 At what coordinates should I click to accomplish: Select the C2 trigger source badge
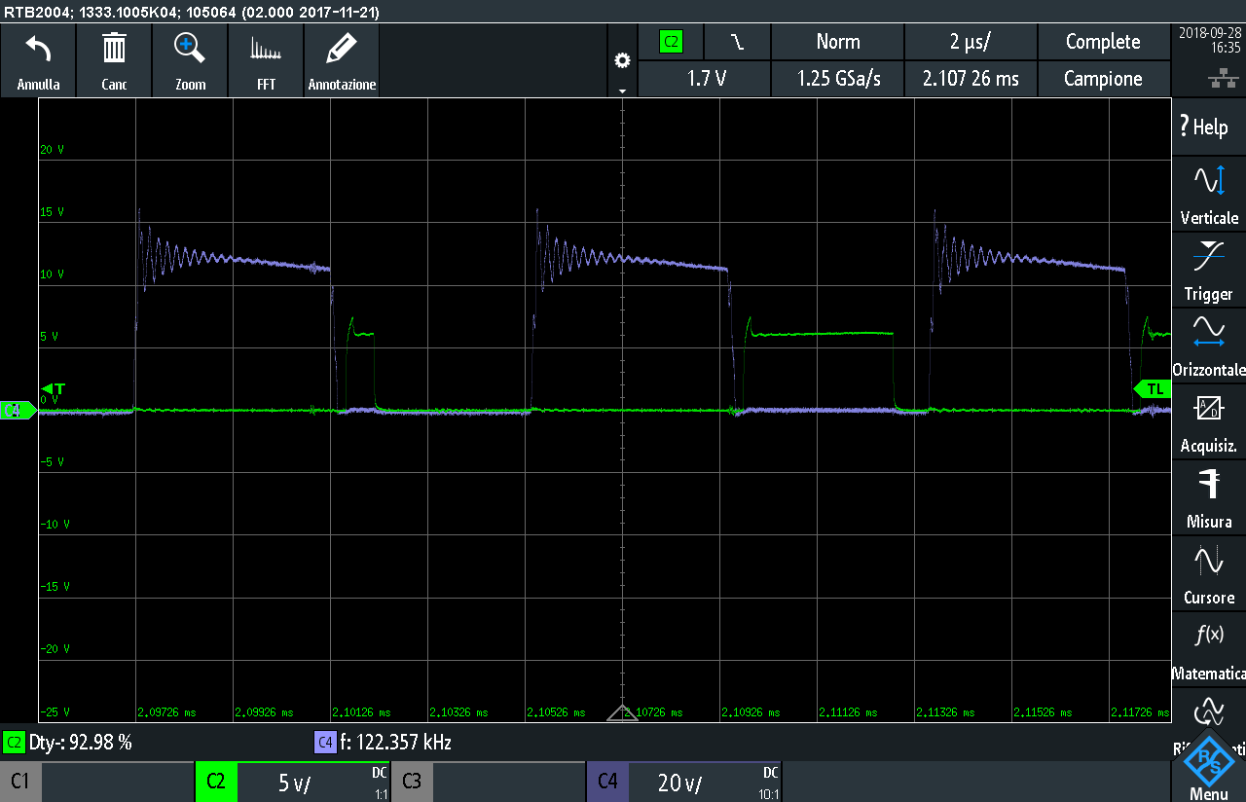(x=671, y=42)
